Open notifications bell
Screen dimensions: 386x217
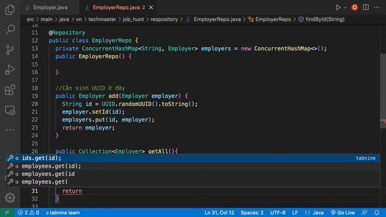pyautogui.click(x=376, y=213)
